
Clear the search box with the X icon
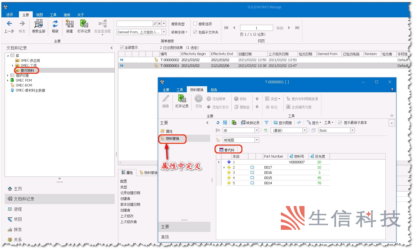click(159, 24)
